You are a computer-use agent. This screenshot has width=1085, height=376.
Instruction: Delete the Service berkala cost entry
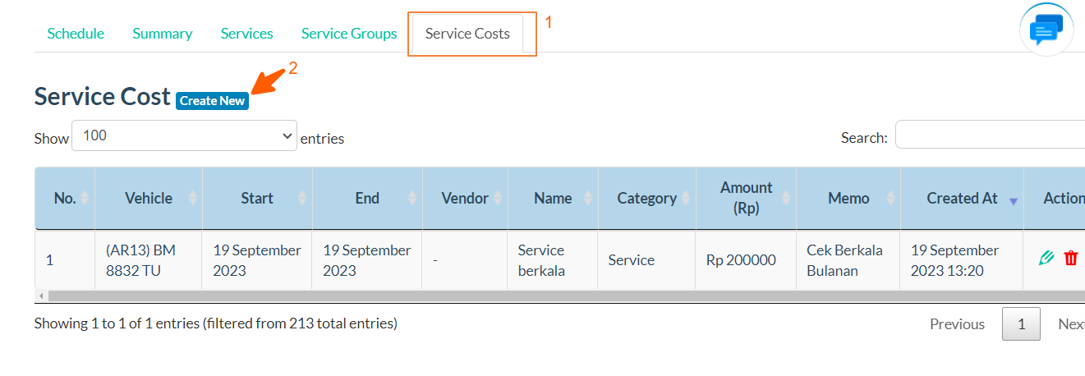(x=1071, y=259)
